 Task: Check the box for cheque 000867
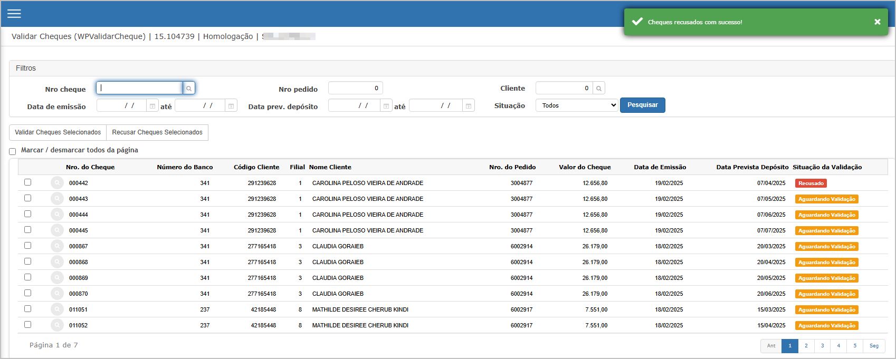[27, 245]
